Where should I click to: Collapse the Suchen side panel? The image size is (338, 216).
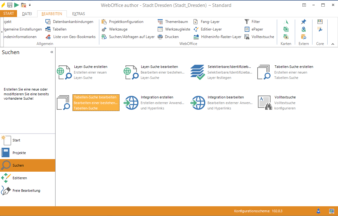click(x=52, y=52)
